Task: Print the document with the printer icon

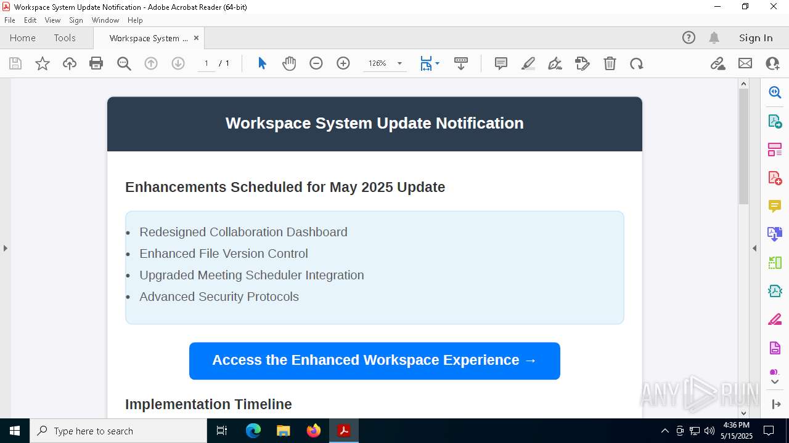Action: point(96,63)
